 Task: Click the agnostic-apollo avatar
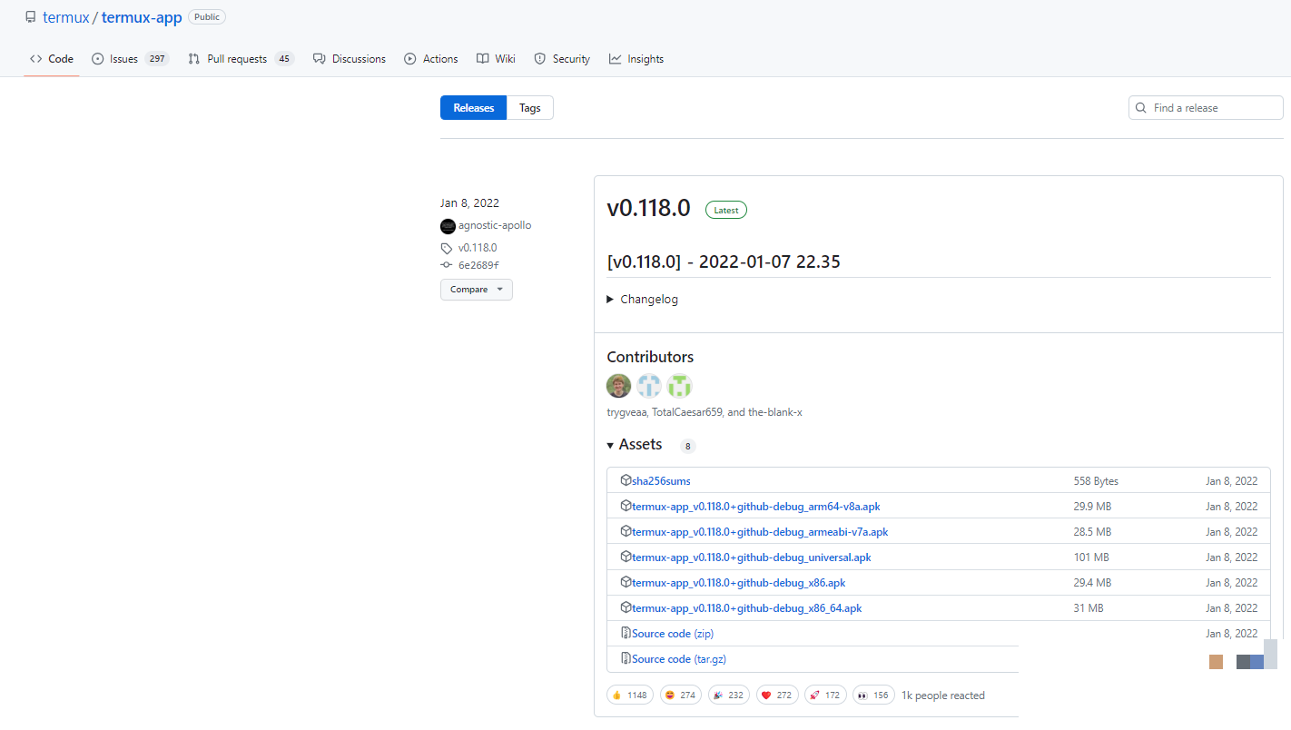[448, 226]
